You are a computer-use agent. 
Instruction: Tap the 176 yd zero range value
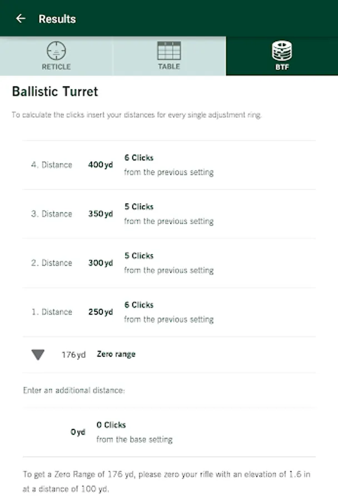(73, 354)
